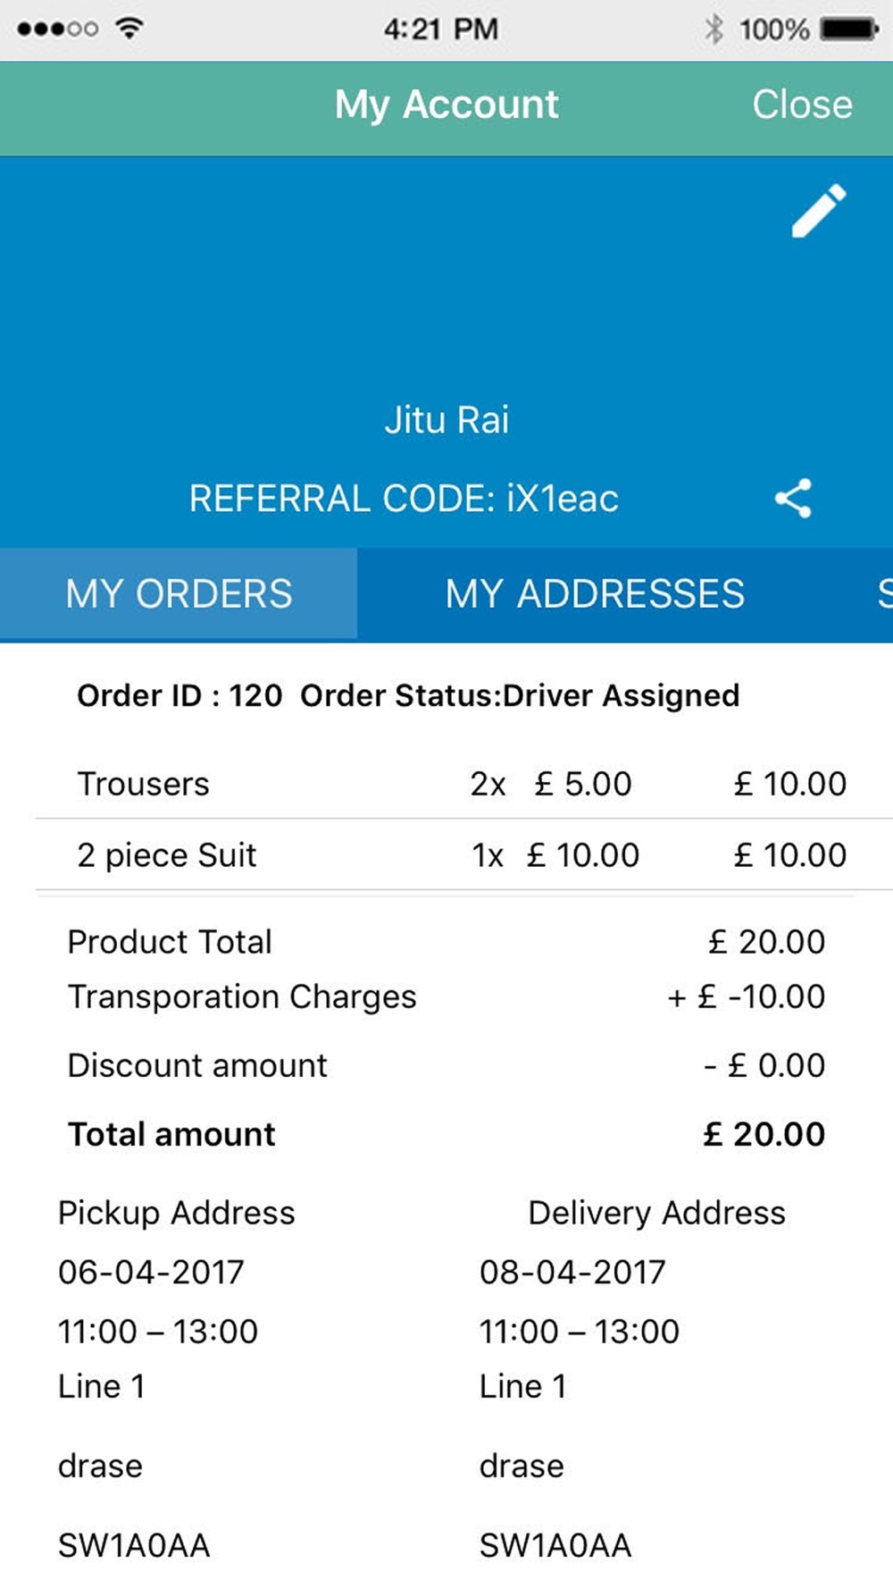The width and height of the screenshot is (893, 1589).
Task: Tap the Transporation Charges row
Action: pos(446,996)
